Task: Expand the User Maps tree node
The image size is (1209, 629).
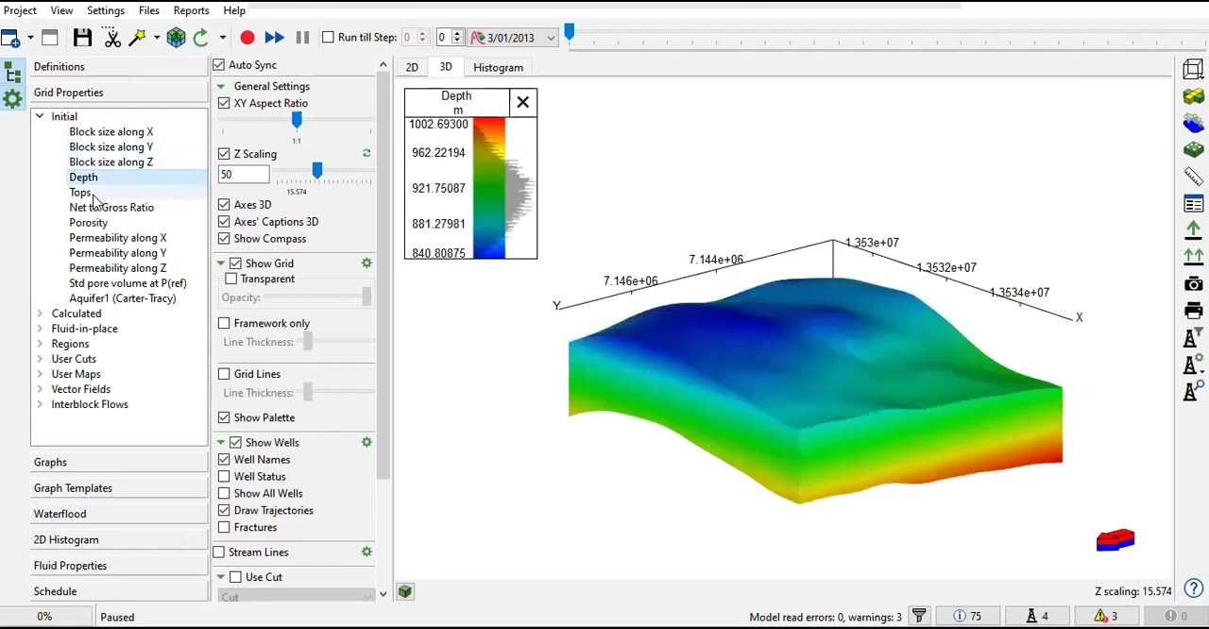Action: pos(40,374)
